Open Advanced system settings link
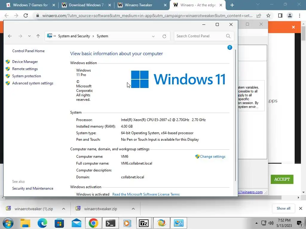 click(33, 83)
